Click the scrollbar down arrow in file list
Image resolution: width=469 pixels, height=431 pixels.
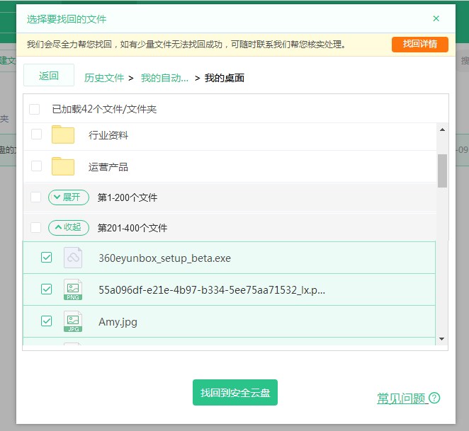pos(442,340)
